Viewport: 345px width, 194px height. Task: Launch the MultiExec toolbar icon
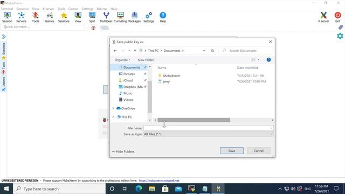106,17
